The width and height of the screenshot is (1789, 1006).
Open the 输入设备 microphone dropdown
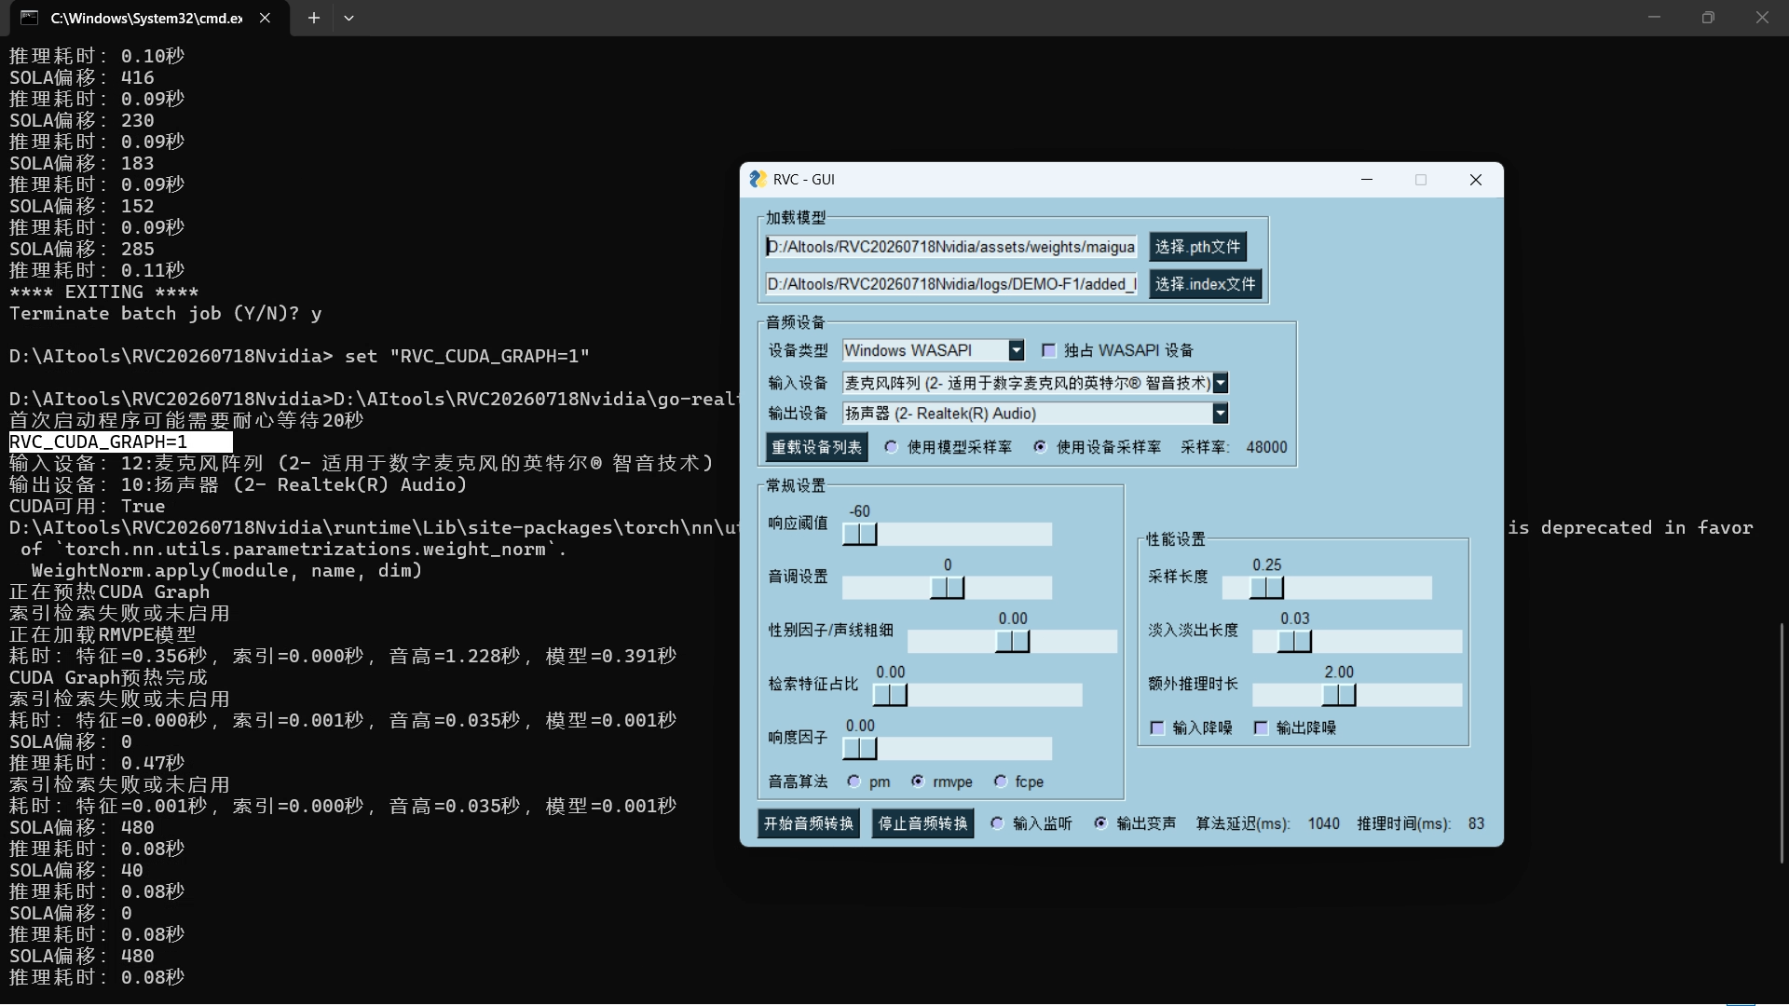[1220, 383]
